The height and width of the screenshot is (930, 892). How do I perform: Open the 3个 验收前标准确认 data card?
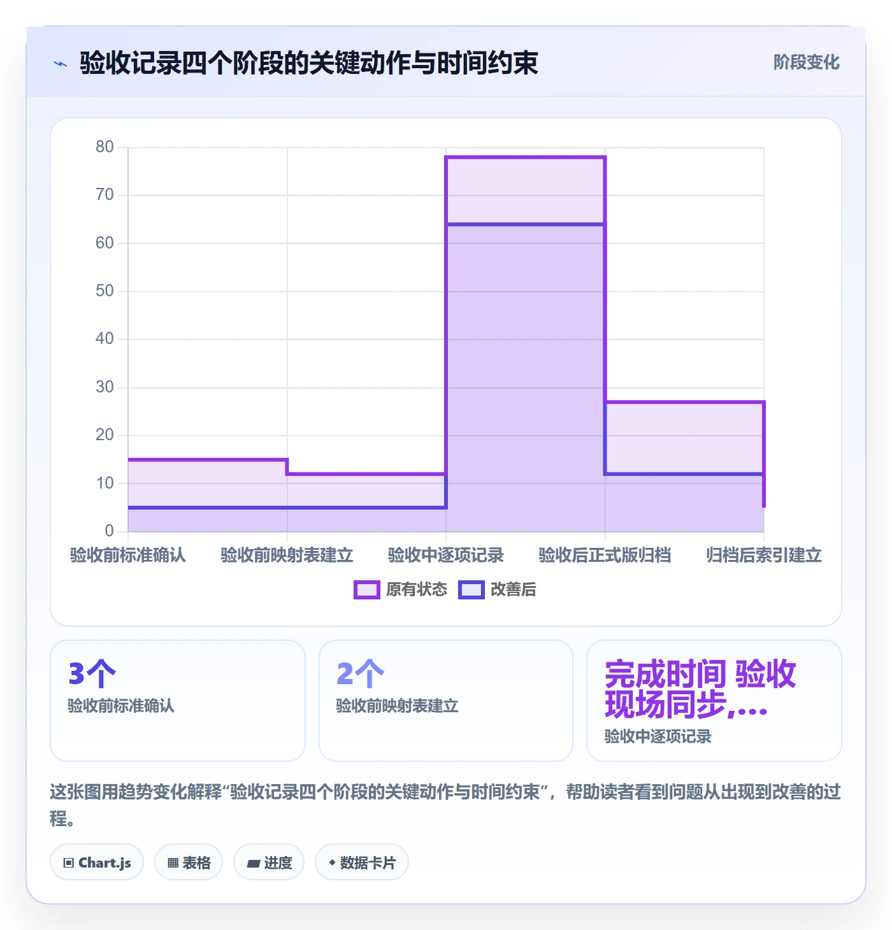point(178,701)
